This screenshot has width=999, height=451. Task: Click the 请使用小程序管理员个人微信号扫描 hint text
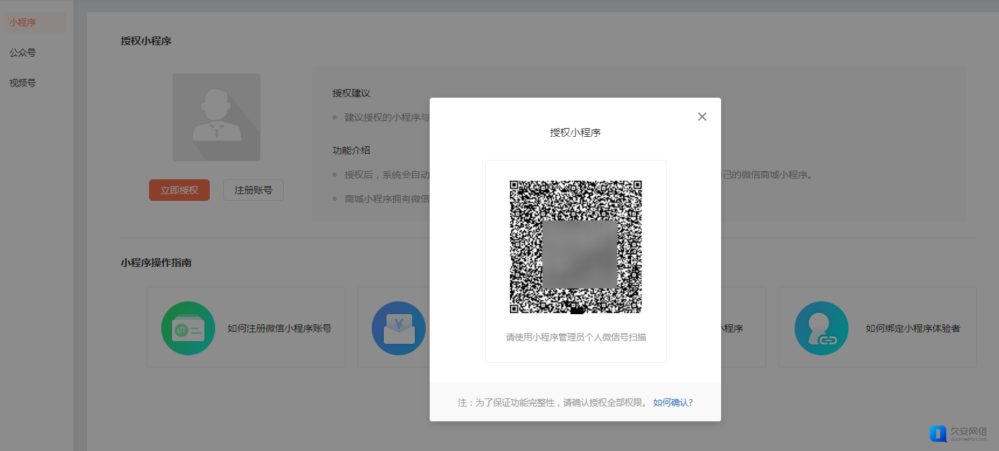point(576,337)
